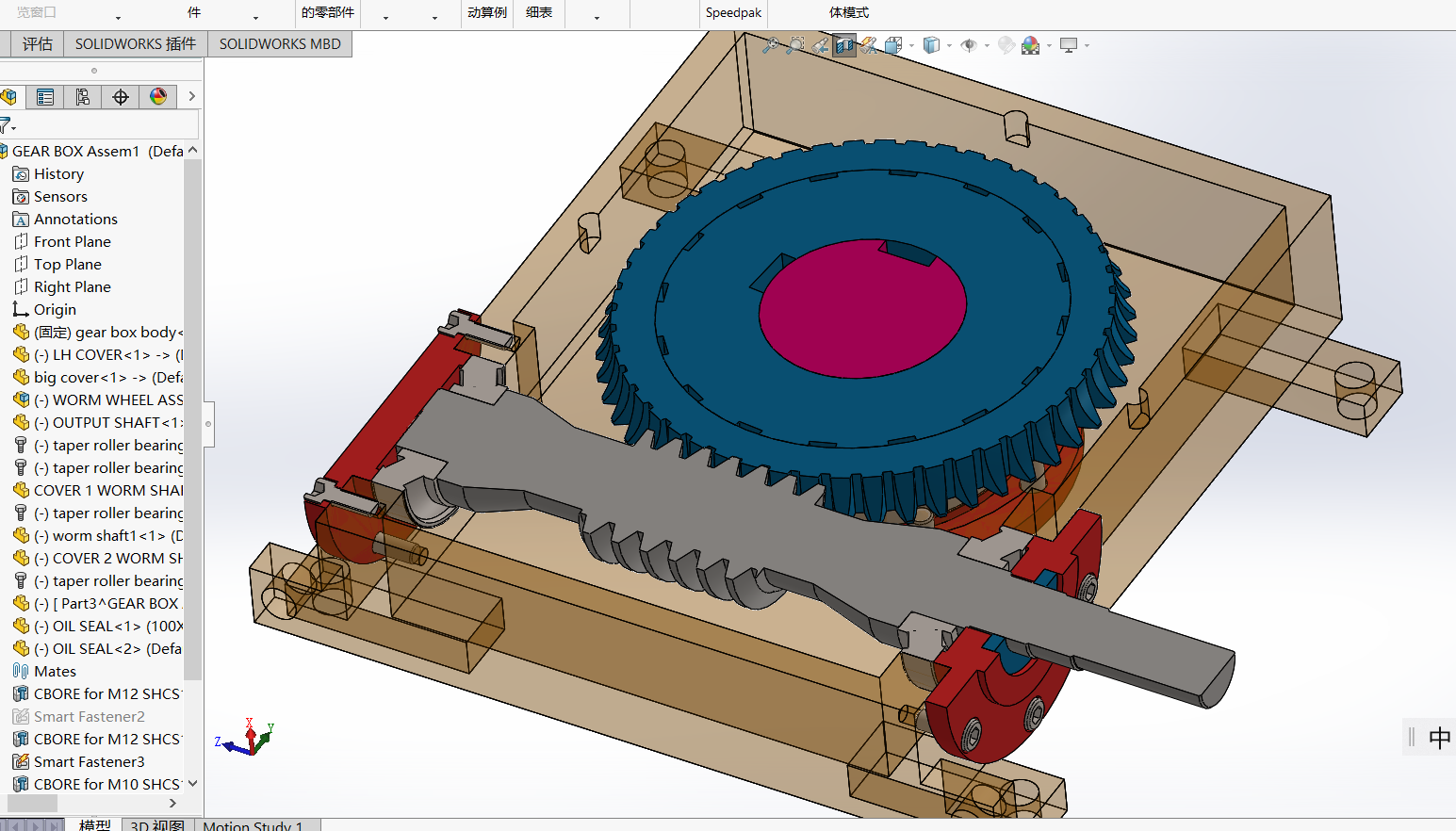Image resolution: width=1456 pixels, height=831 pixels.
Task: Switch to the Motion Study 1 tab
Action: point(253,825)
